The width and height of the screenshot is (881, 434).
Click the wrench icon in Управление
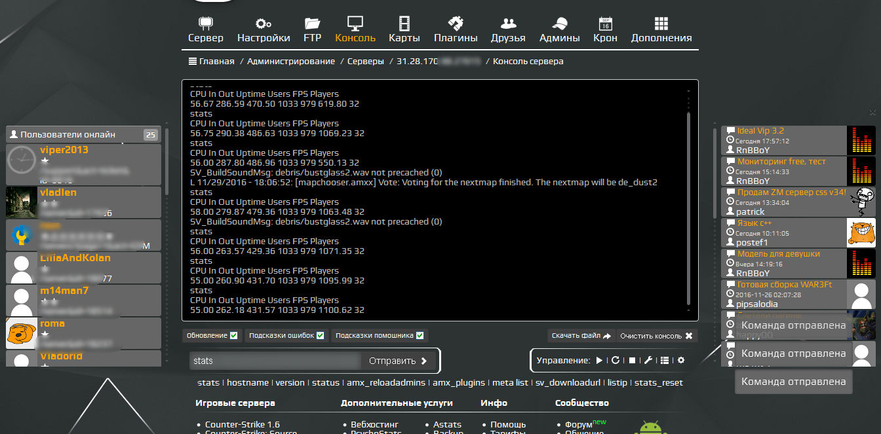pyautogui.click(x=648, y=360)
